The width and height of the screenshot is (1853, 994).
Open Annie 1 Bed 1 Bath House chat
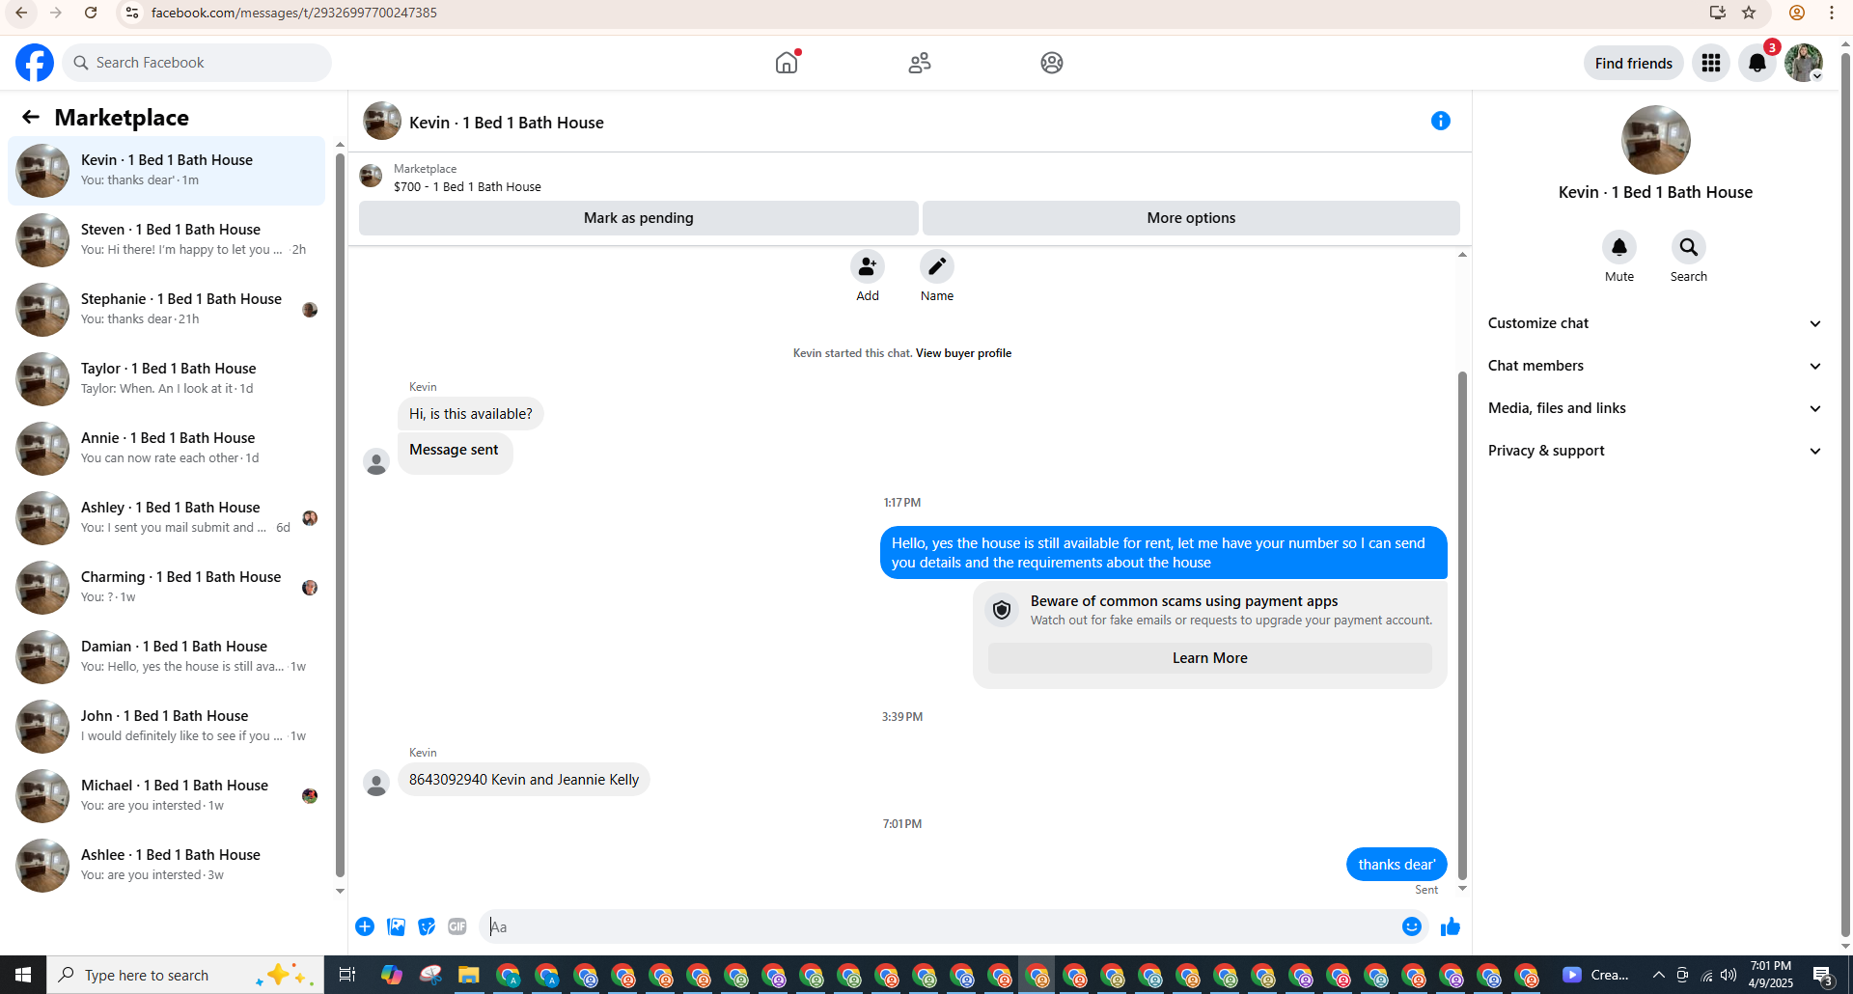coord(167,448)
